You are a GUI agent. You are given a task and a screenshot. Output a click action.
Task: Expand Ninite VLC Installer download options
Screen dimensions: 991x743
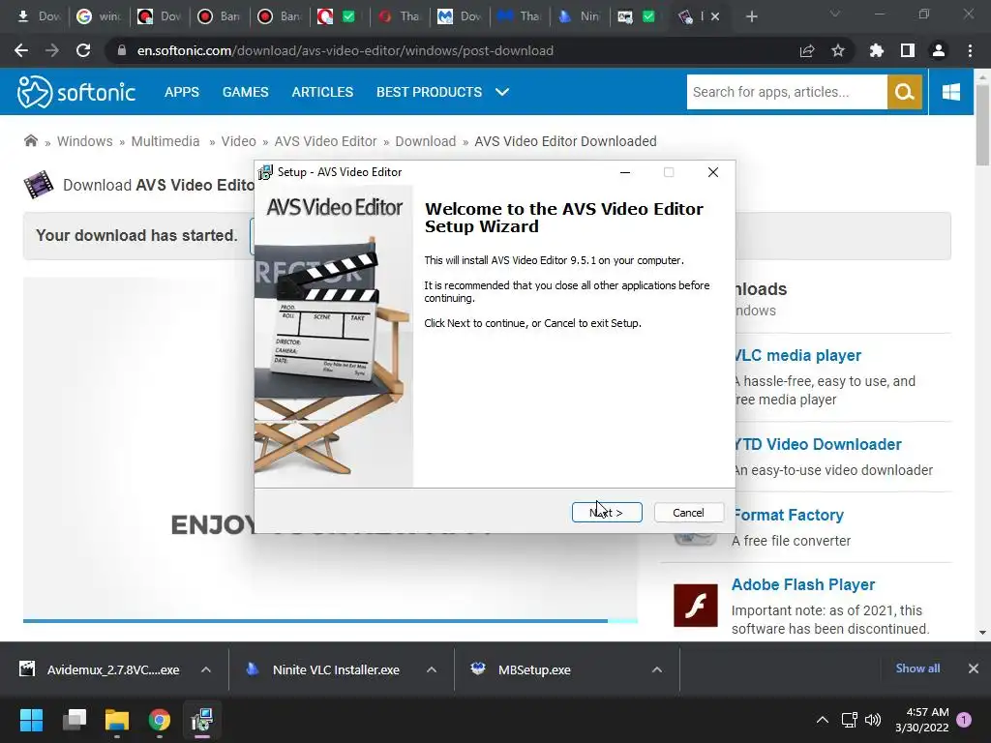click(432, 669)
